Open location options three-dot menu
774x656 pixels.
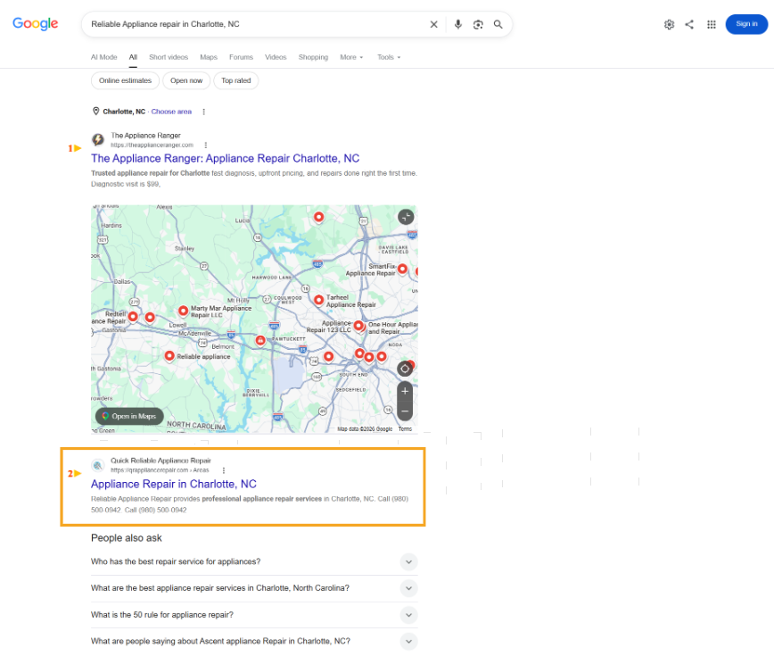[204, 112]
